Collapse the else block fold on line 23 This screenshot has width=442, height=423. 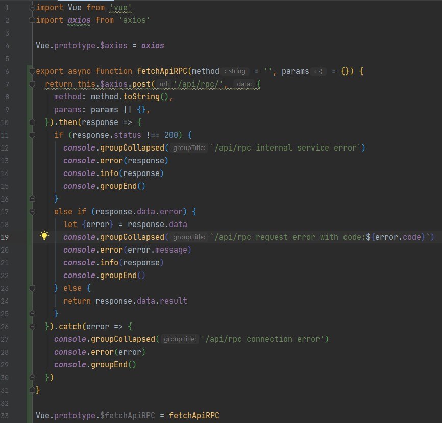[33, 288]
